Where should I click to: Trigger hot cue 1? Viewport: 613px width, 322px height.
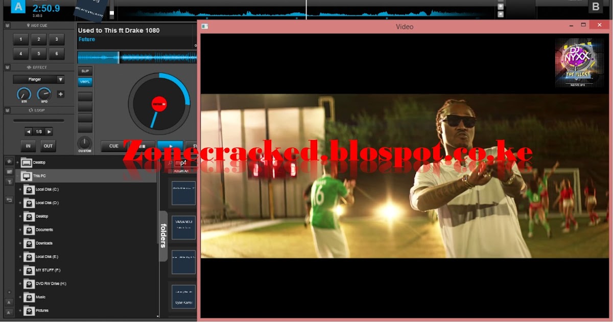point(20,39)
